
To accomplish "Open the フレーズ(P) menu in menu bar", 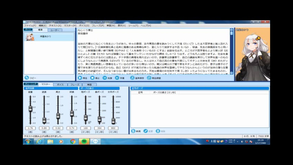I will (x=98, y=26).
